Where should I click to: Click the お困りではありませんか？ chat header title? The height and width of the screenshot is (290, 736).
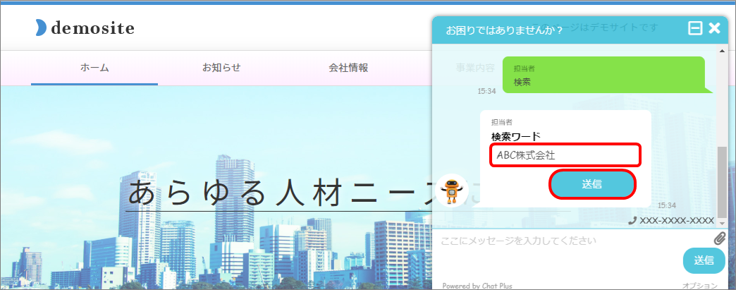point(504,32)
